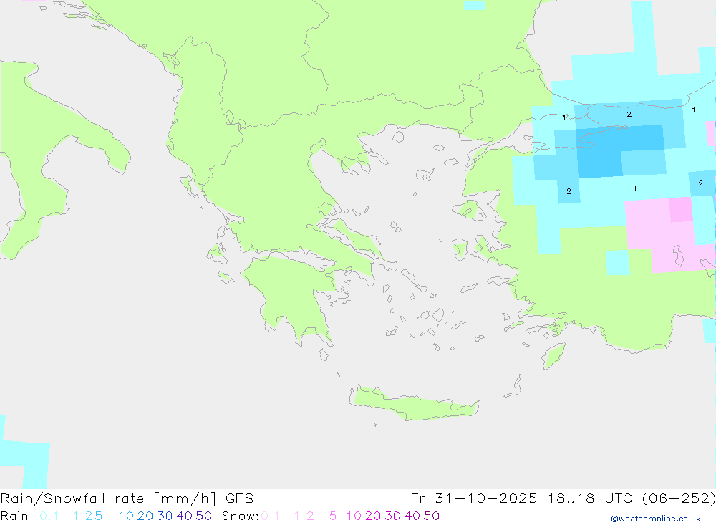Click the Snow legend value 10
Image resolution: width=716 pixels, height=525 pixels.
click(x=354, y=516)
